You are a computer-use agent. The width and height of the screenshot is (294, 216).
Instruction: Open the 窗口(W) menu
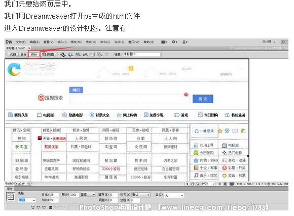tap(134, 42)
